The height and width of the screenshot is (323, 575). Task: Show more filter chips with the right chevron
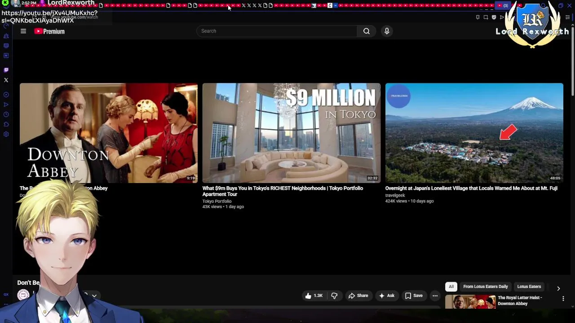point(558,288)
